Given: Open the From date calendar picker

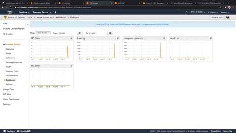Looking at the screenshot, I should pyautogui.click(x=80, y=33).
